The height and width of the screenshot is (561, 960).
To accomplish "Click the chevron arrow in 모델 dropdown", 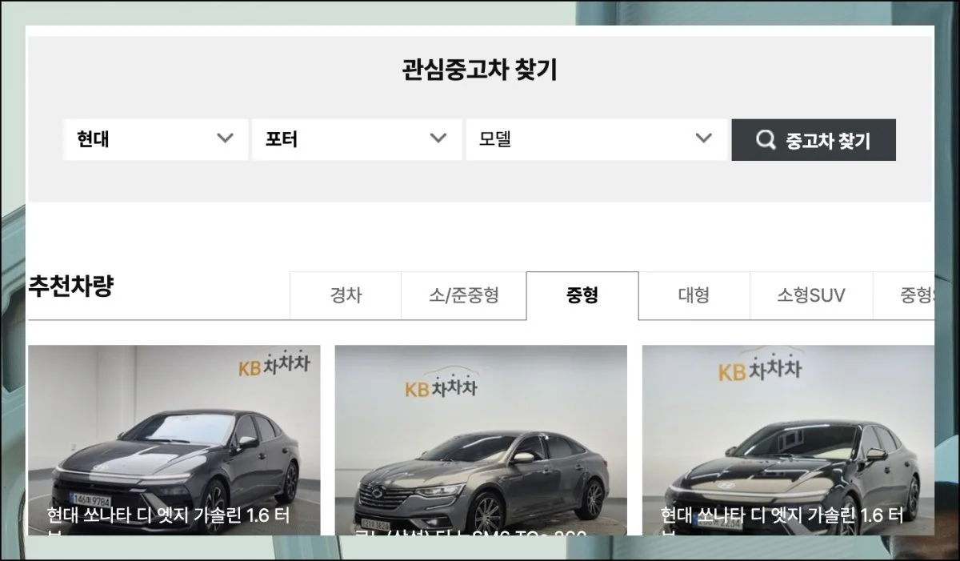I will [704, 138].
